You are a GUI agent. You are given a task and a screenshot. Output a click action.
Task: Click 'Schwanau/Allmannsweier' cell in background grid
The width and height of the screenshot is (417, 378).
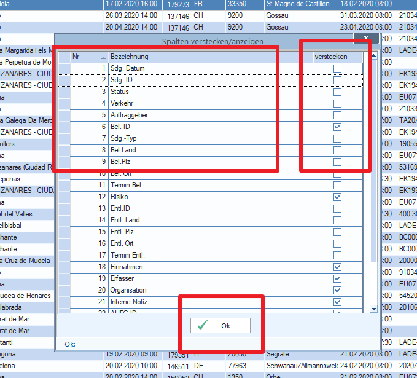(x=302, y=366)
